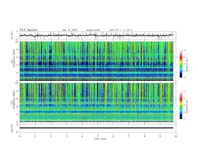Click the "4" tick on the time axis

click(82, 136)
